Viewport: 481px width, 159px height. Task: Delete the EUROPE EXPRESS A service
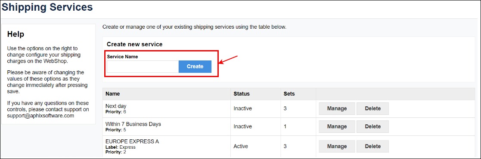coord(373,147)
